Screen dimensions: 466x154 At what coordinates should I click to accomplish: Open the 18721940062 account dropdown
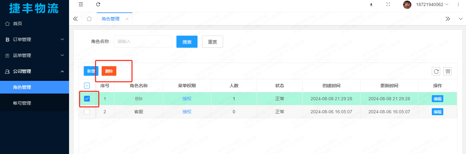[x=431, y=4]
